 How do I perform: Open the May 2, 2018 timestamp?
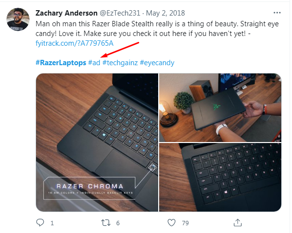point(165,13)
